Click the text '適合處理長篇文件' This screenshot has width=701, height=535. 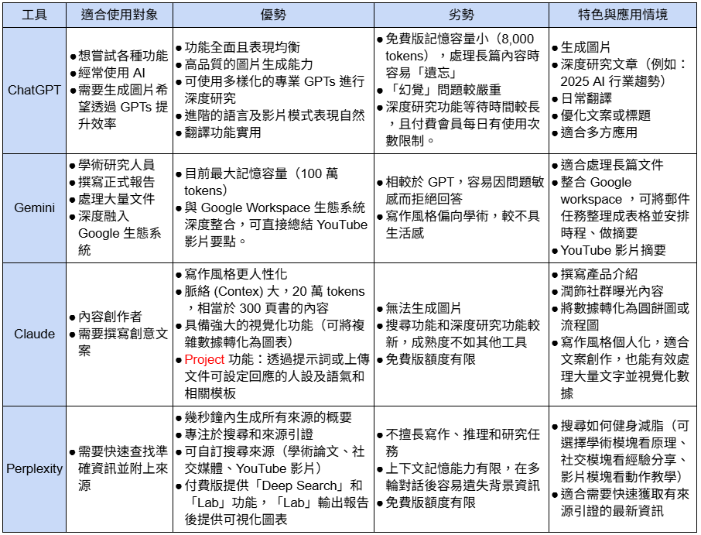(x=612, y=165)
